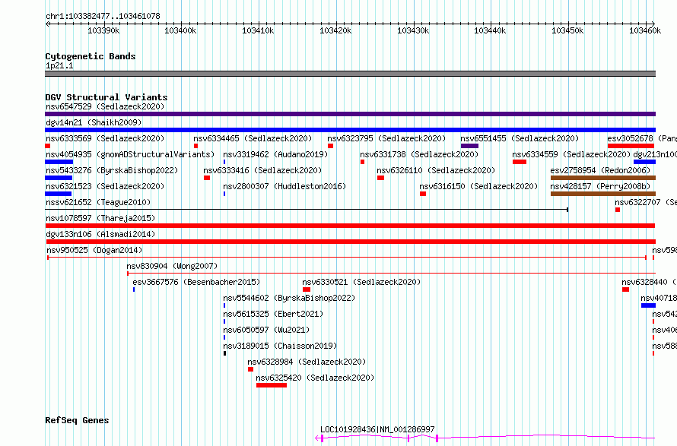Select the 103460k ruler position

point(645,30)
